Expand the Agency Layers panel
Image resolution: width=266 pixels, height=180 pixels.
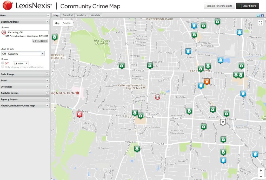coord(47,99)
